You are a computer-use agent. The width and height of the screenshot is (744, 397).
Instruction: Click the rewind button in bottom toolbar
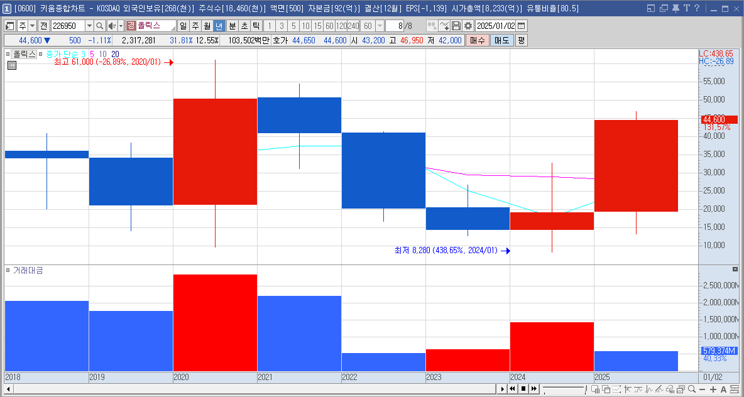tap(513, 389)
